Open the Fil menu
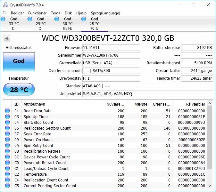The height and width of the screenshot is (192, 216). (4, 13)
